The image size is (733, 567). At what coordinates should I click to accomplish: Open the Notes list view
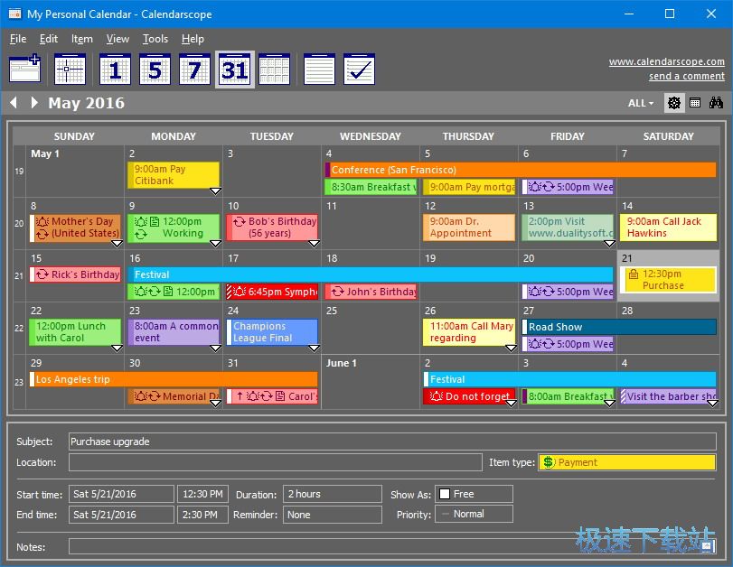click(x=318, y=69)
